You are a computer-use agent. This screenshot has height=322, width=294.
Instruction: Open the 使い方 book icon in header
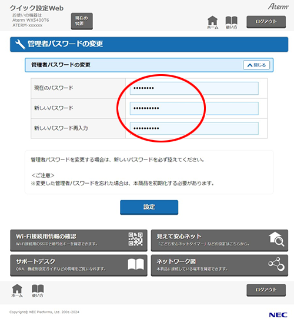232,22
